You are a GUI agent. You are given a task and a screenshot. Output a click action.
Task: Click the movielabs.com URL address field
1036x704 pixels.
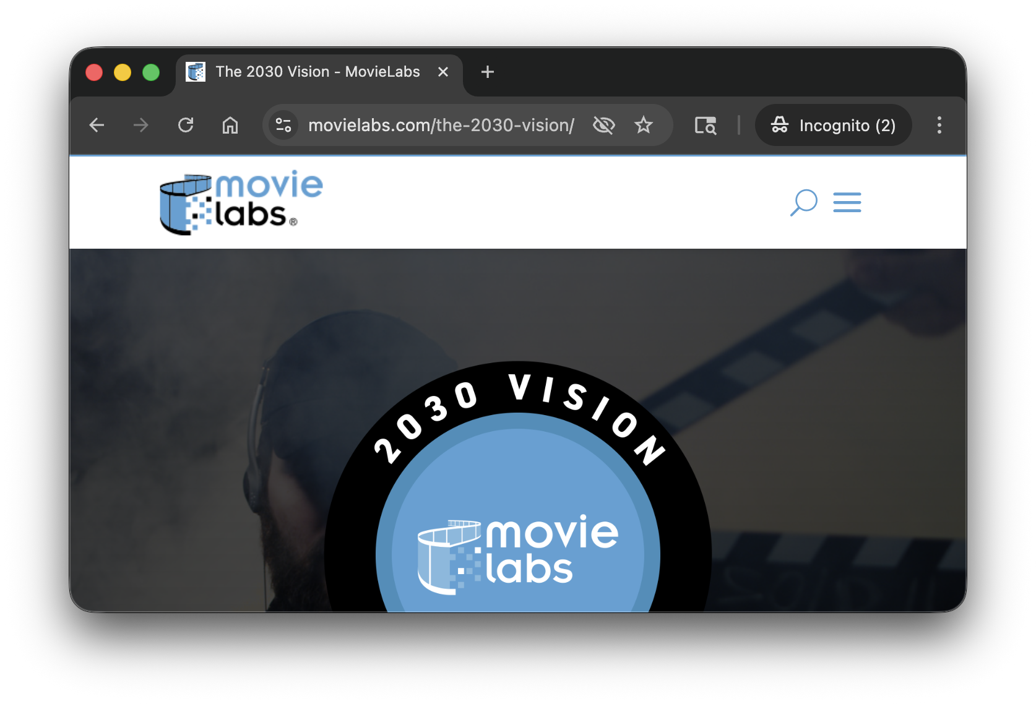click(441, 126)
